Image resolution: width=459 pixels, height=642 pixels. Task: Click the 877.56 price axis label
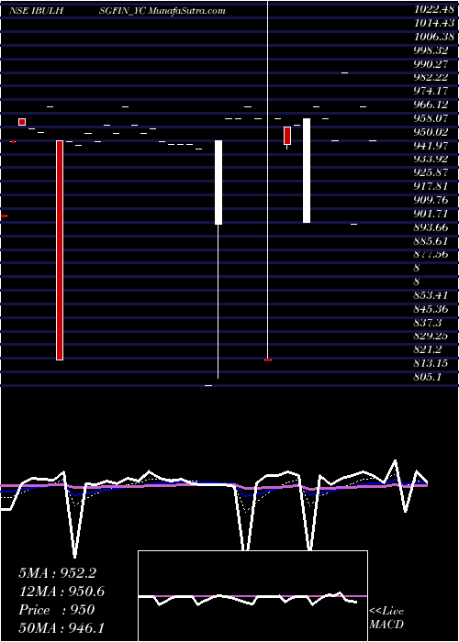431,254
